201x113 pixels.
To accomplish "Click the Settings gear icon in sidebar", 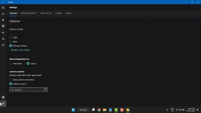I will (3, 104).
